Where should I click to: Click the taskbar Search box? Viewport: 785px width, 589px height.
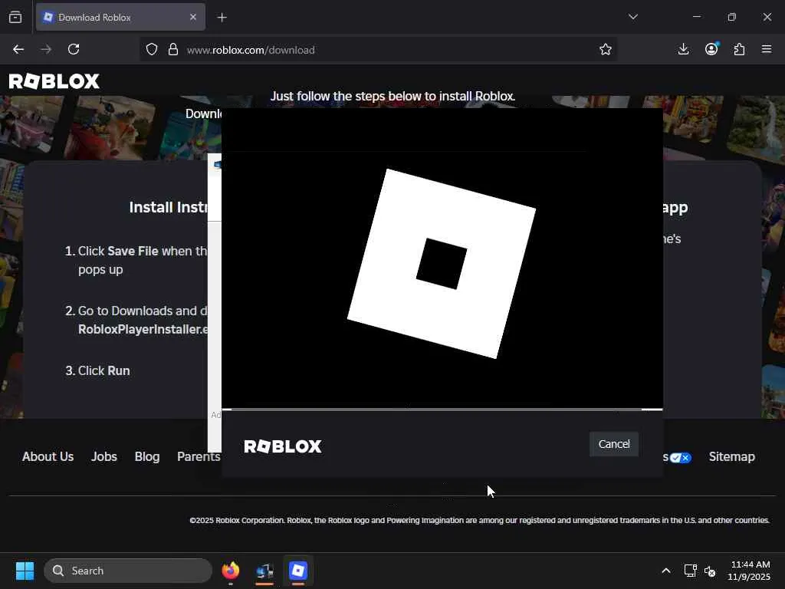pos(128,571)
